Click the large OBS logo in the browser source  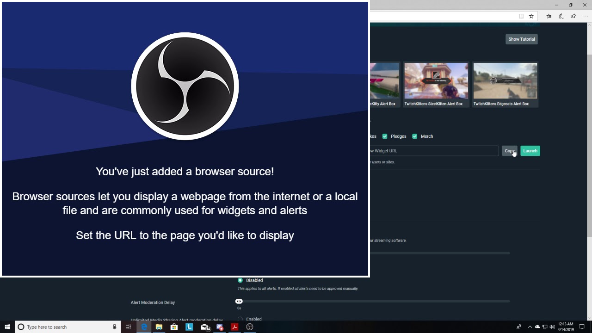[185, 86]
